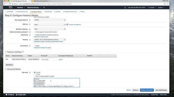Viewport: 174px width, 97px height.
Task: Open the eth0 subnet dropdown
Action: click(33, 59)
